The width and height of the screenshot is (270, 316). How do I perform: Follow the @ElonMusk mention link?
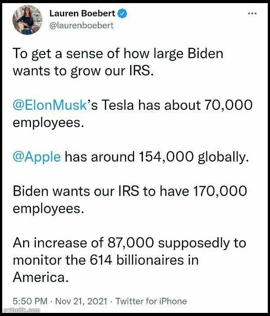50,105
